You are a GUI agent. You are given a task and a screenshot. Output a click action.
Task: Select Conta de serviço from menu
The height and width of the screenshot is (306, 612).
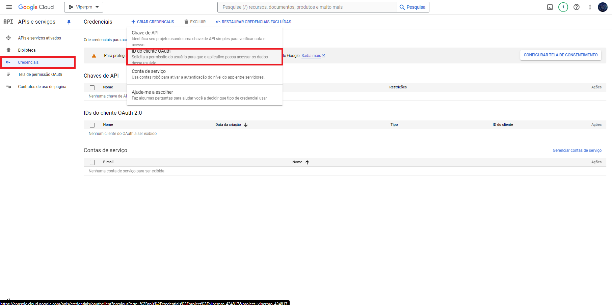click(204, 74)
